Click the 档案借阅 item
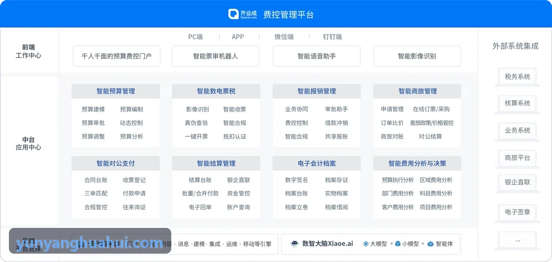552x262 pixels. 337,207
